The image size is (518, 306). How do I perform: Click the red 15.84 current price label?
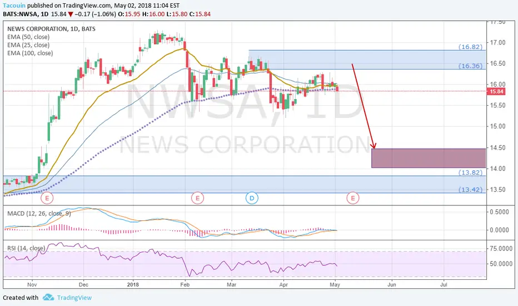[x=496, y=91]
